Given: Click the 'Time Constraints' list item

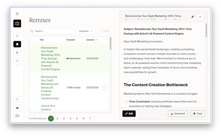Looking at the screenshot, I should tap(163, 104).
